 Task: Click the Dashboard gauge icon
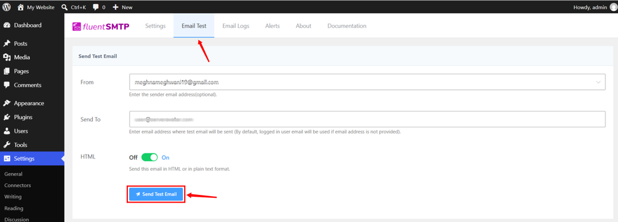[7, 25]
